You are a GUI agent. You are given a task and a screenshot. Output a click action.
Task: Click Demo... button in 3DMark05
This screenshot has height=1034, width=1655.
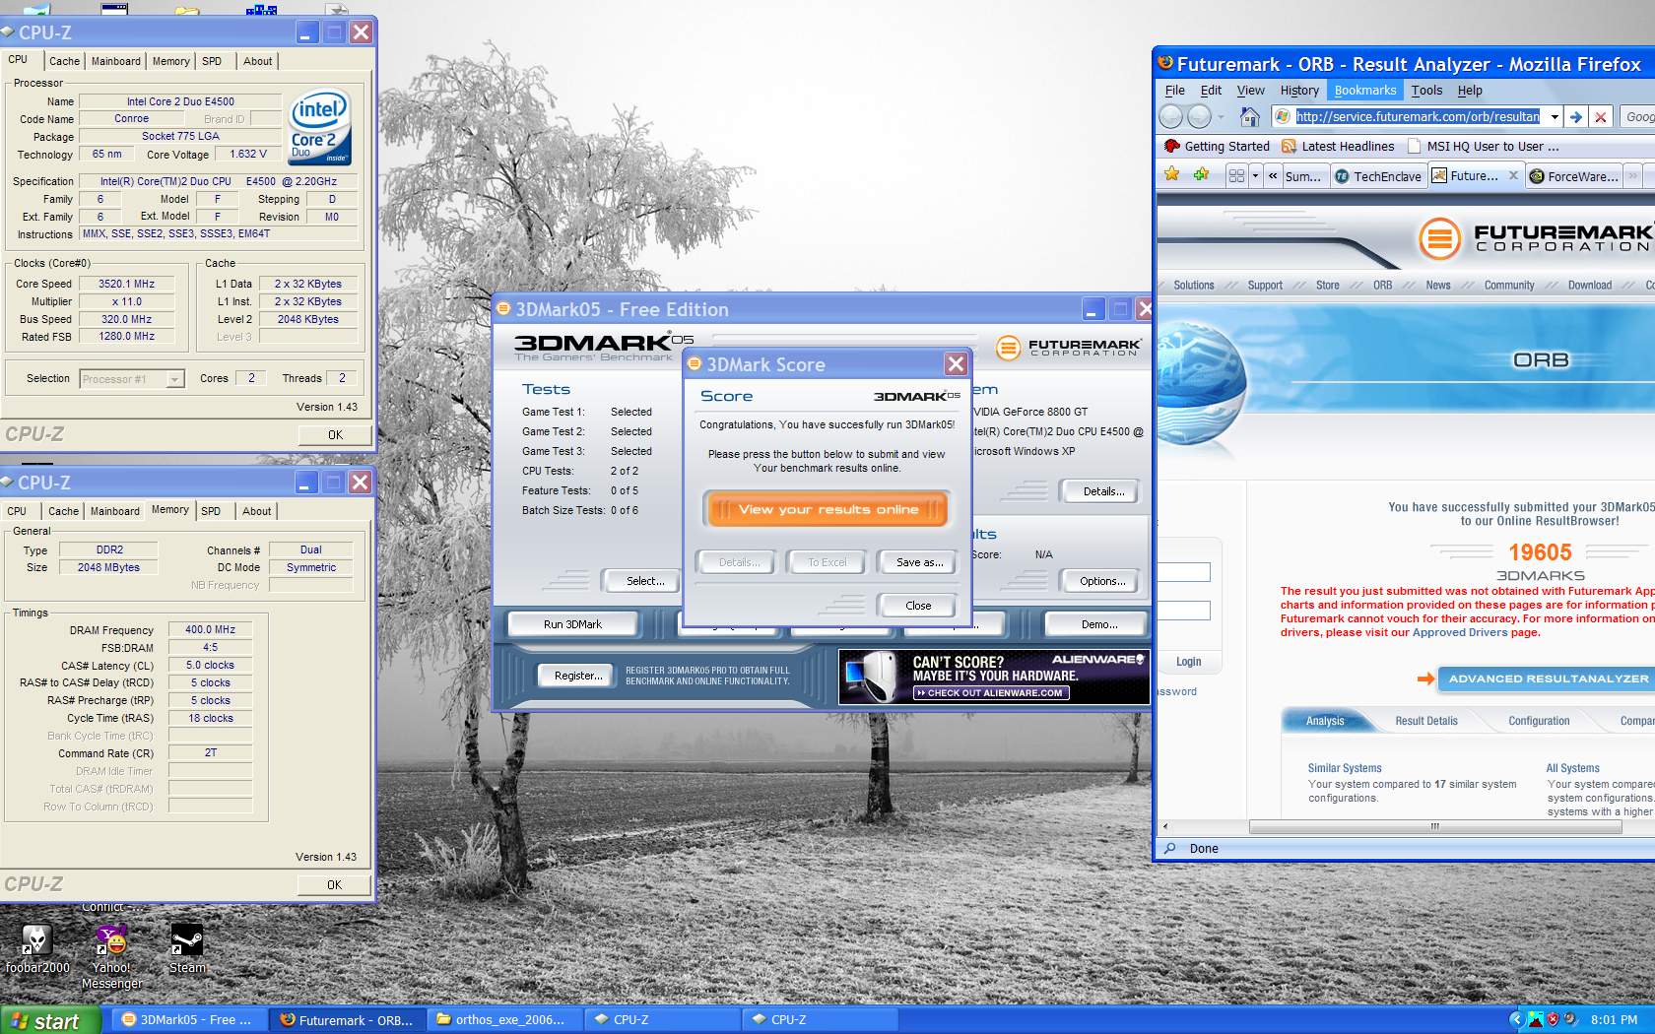tap(1099, 624)
